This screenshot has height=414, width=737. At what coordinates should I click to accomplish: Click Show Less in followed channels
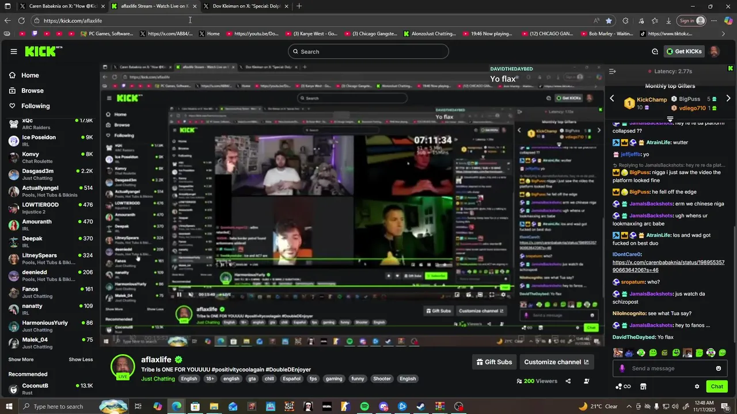[81, 359]
